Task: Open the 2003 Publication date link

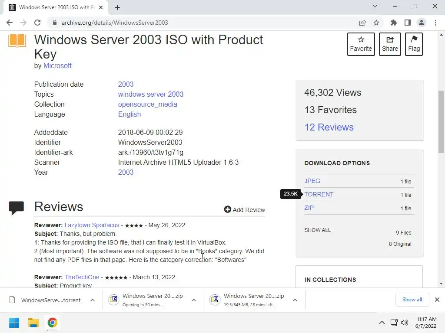Action: [126, 85]
